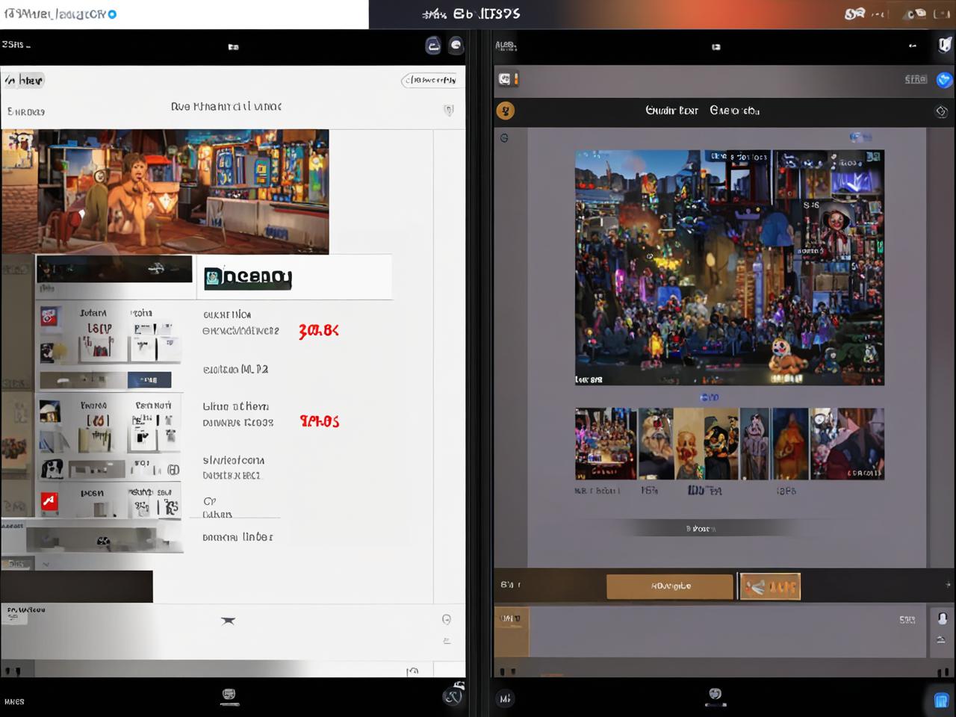Click the center icon in left window's bottom bar
The height and width of the screenshot is (717, 956).
pos(229,696)
